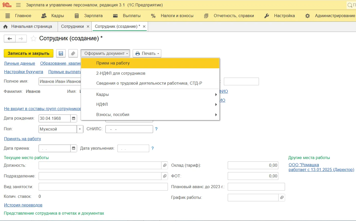Select Сведения о трудовой деятельности работника, СТД-Р
Image resolution: width=356 pixels, height=221 pixels.
(150, 83)
